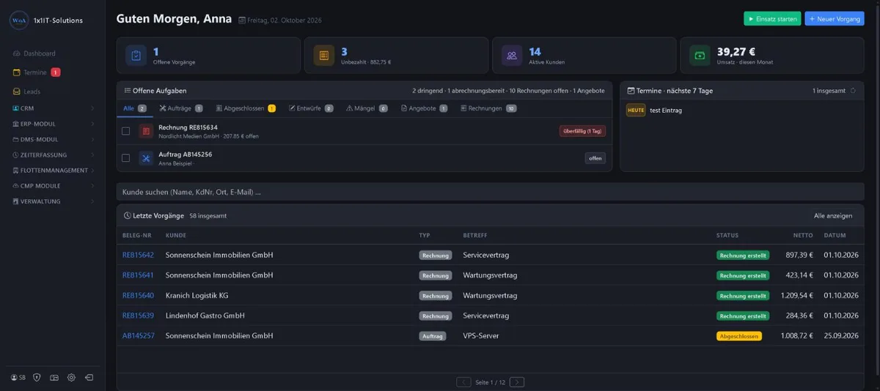
Task: Refresh the Termine panel via reload icon
Action: (x=853, y=91)
